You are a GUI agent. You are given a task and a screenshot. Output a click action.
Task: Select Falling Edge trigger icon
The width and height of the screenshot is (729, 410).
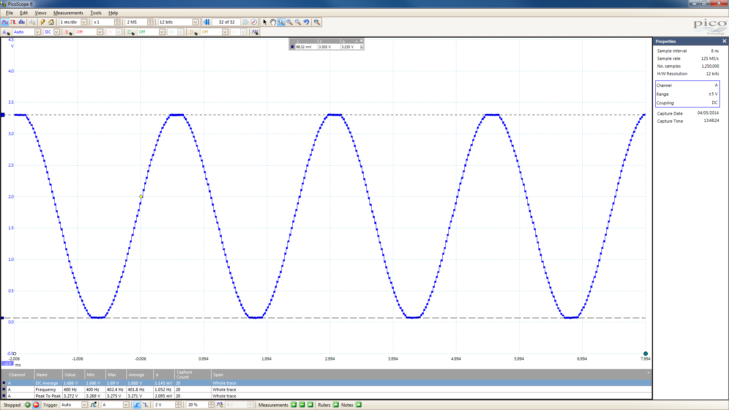(145, 405)
